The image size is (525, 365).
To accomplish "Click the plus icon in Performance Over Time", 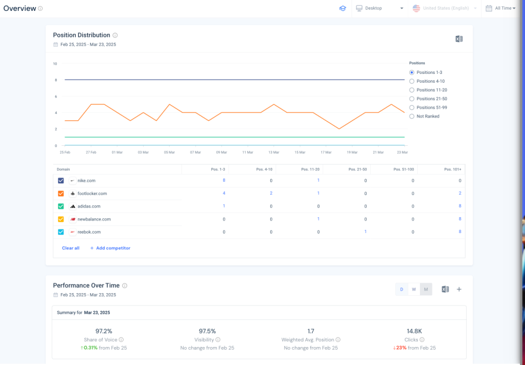I will (459, 290).
